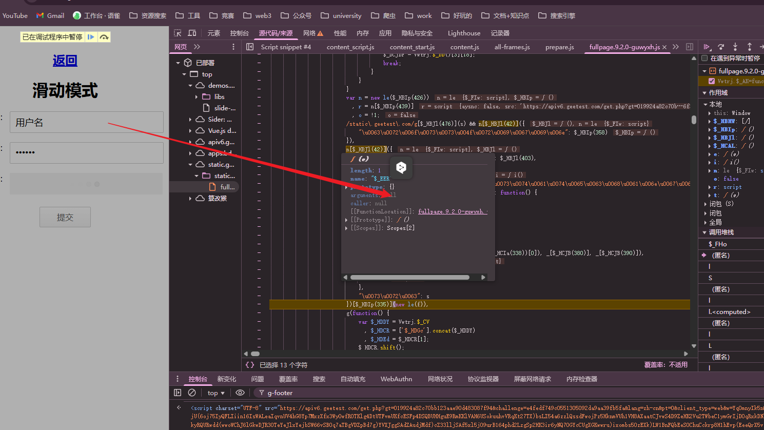The width and height of the screenshot is (764, 430).
Task: Switch to the 元素 Elements tab
Action: [x=214, y=33]
